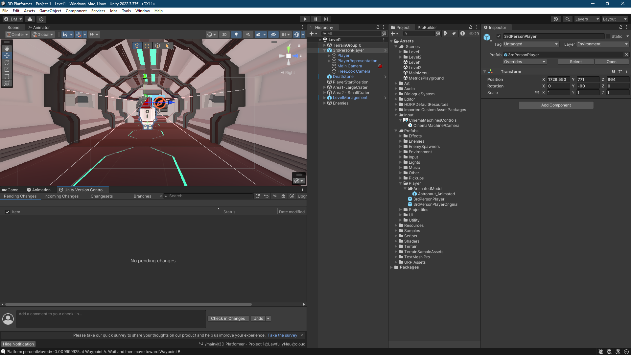
Task: Select the Rect transform tool
Action: tap(7, 76)
